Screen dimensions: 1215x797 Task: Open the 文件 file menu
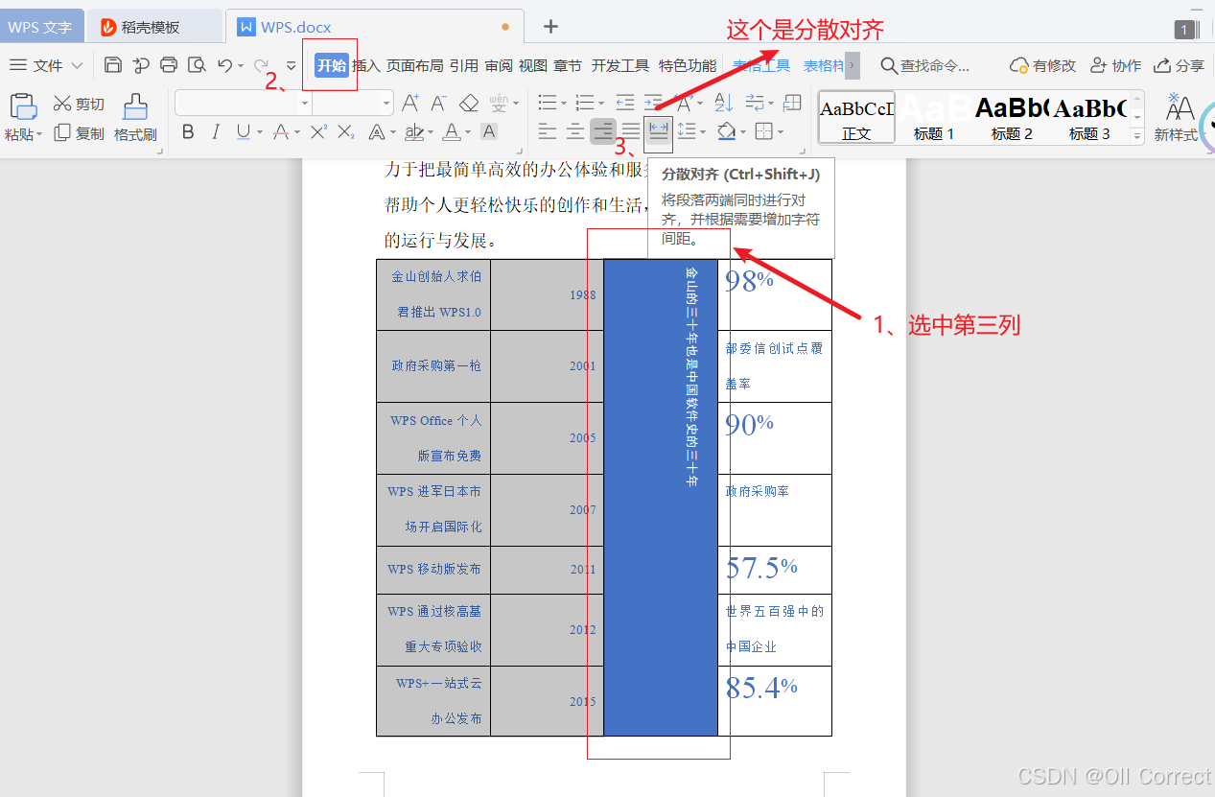[x=47, y=65]
